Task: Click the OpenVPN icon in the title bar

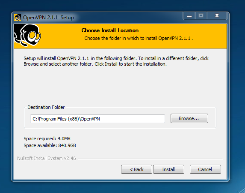Action: 18,18
